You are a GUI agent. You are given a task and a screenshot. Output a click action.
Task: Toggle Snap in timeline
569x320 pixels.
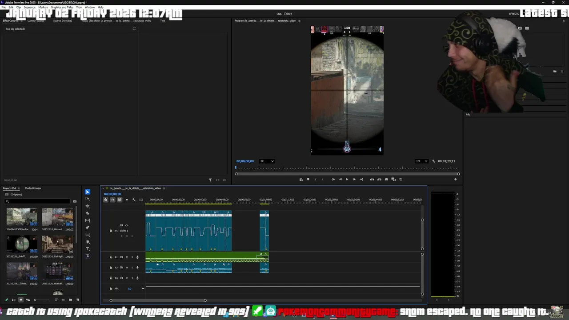click(112, 200)
